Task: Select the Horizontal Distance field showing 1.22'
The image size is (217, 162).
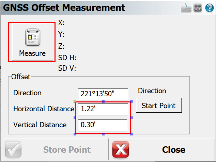Action: [103, 110]
